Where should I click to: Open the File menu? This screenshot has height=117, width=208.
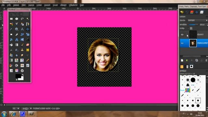click(3, 5)
